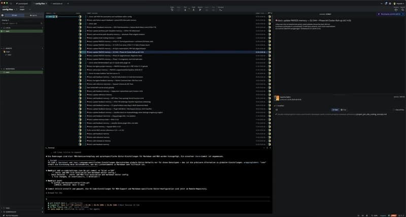Collapse the REMOTE section
Viewport: 406px width, 217px height.
(2, 48)
